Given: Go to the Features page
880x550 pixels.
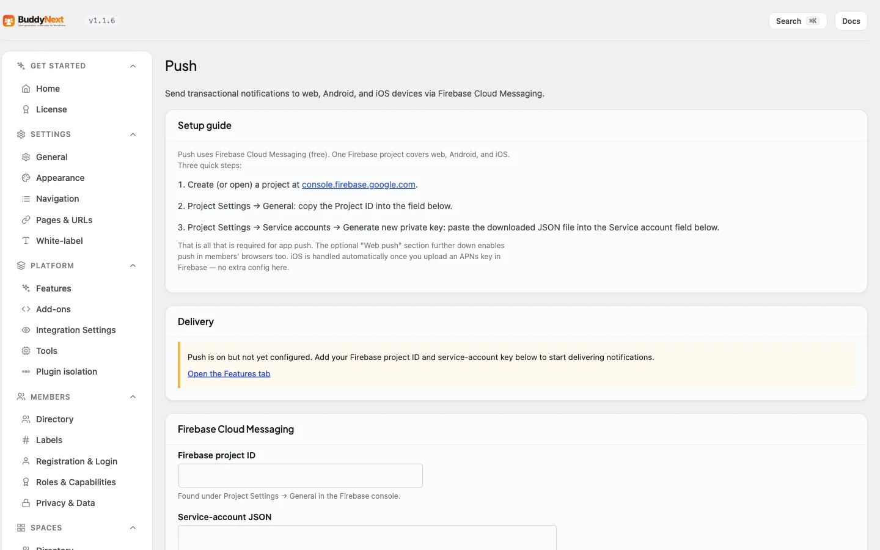Looking at the screenshot, I should [77, 288].
